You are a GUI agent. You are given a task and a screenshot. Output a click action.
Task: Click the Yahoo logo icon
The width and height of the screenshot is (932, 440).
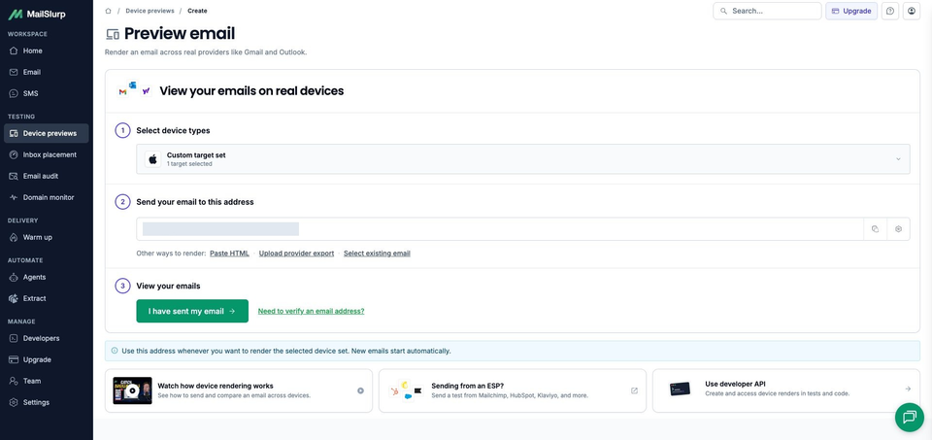tap(146, 91)
